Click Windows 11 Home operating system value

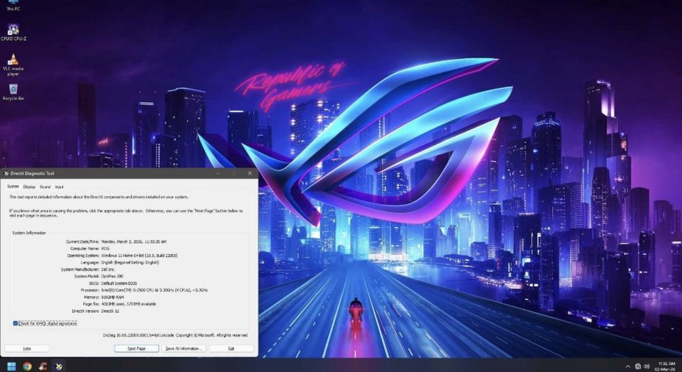tap(139, 255)
